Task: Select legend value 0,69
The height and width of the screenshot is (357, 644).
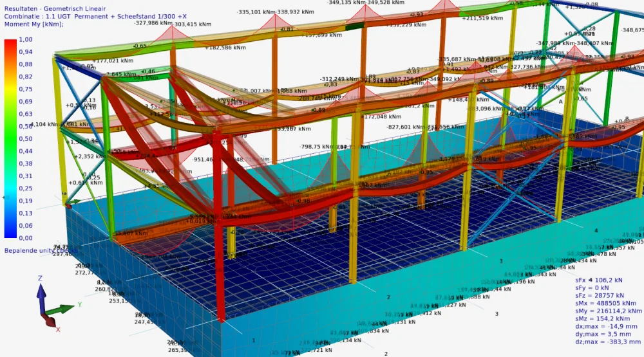Action: 26,102
